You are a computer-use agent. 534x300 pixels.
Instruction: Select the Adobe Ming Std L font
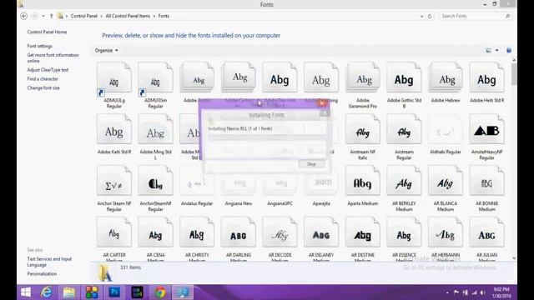click(x=156, y=129)
